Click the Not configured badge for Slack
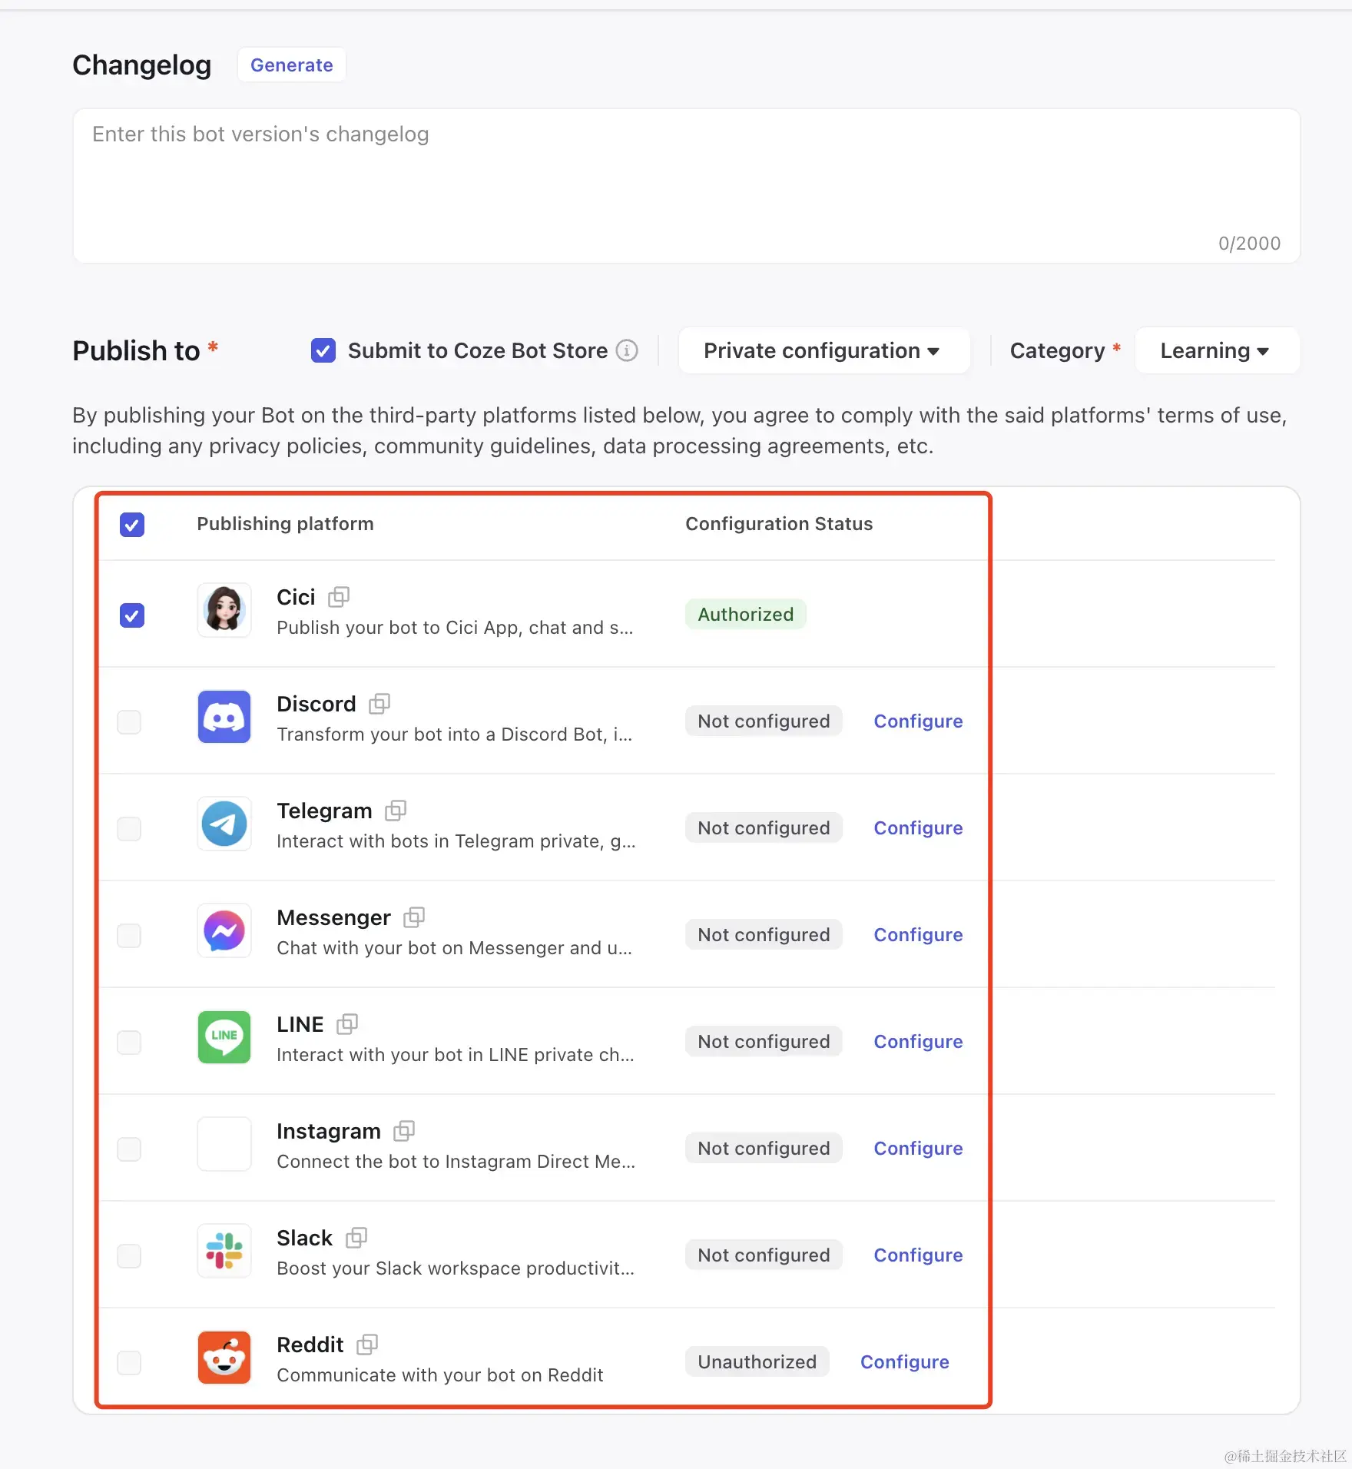1352x1469 pixels. 764,1255
